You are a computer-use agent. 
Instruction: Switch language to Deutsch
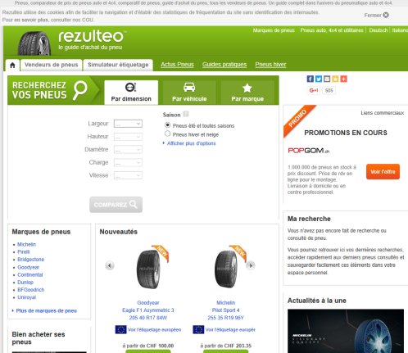coord(379,30)
